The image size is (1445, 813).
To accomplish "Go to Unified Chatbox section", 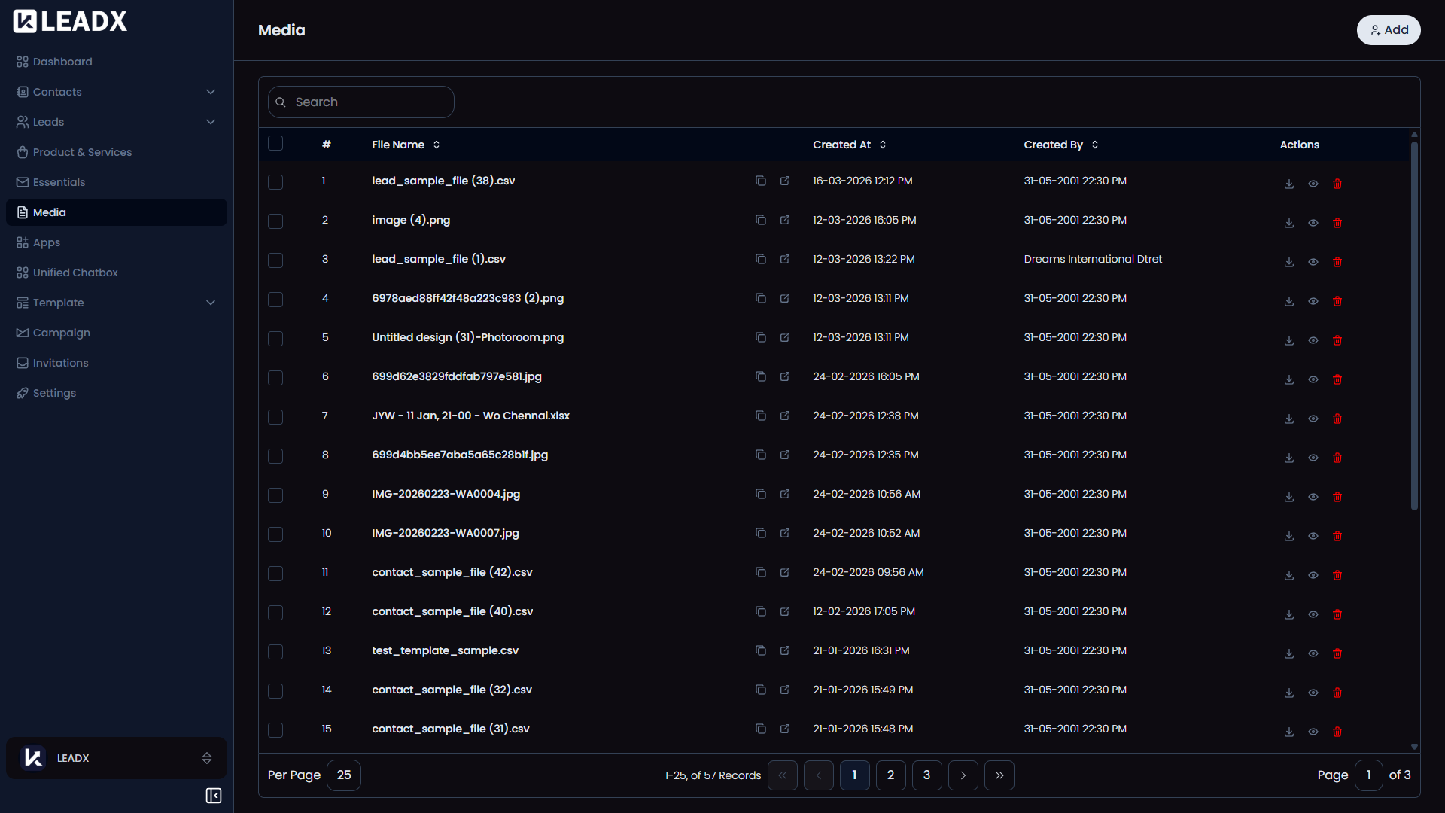I will pyautogui.click(x=75, y=273).
